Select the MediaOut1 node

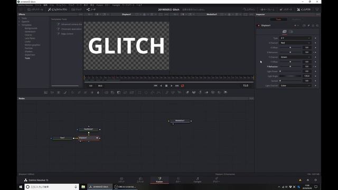180,121
